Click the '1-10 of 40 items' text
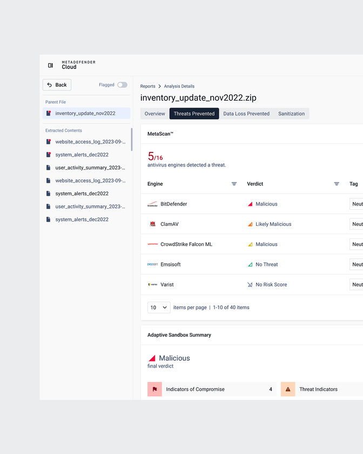The image size is (363, 454). [231, 308]
